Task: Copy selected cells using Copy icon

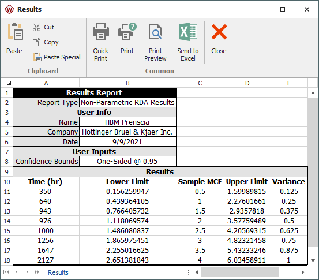Action: pyautogui.click(x=36, y=42)
